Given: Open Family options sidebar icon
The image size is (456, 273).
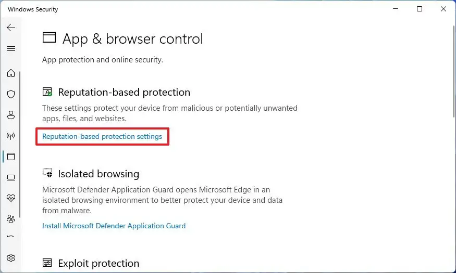Looking at the screenshot, I should coord(11,219).
